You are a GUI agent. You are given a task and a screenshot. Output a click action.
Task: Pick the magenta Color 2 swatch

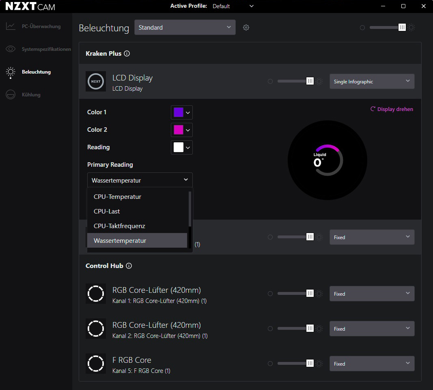point(179,130)
